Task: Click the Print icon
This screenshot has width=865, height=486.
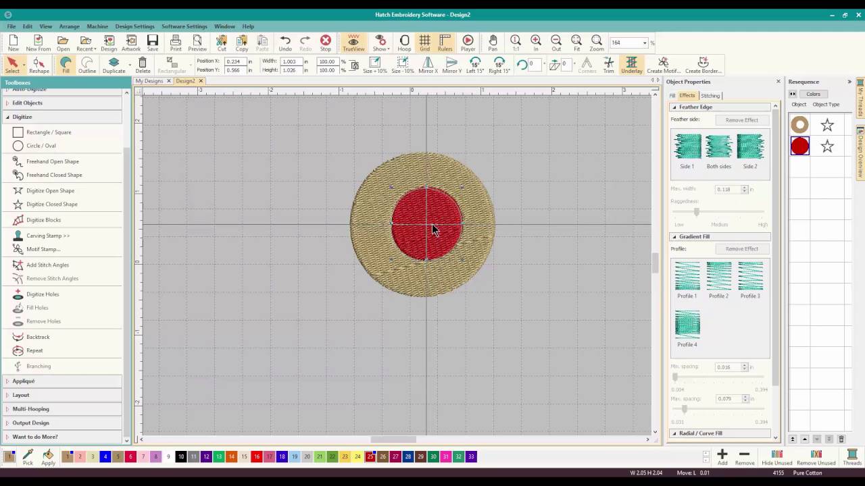Action: 176,44
